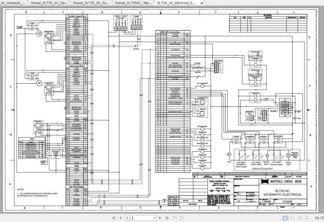This screenshot has width=324, height=222.
Task: Click the previous view icon
Action: point(174,218)
